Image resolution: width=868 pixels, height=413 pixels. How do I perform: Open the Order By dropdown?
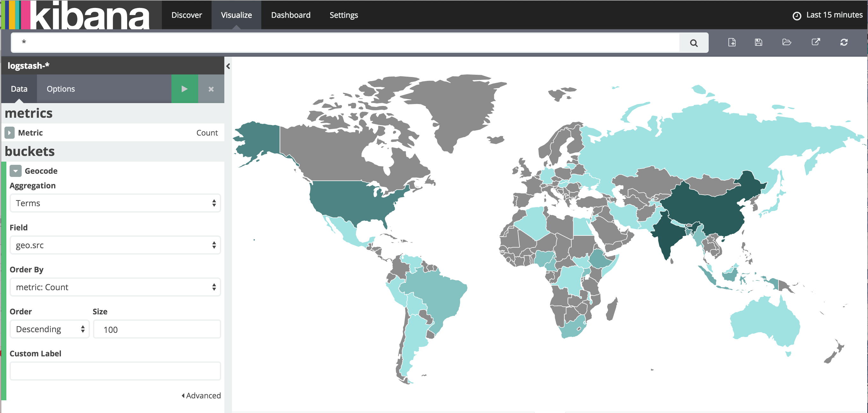click(x=115, y=287)
